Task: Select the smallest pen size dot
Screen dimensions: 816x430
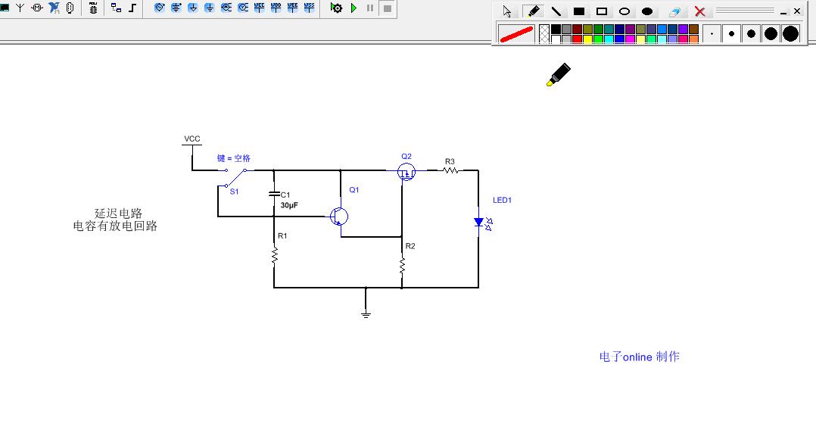Action: 712,33
